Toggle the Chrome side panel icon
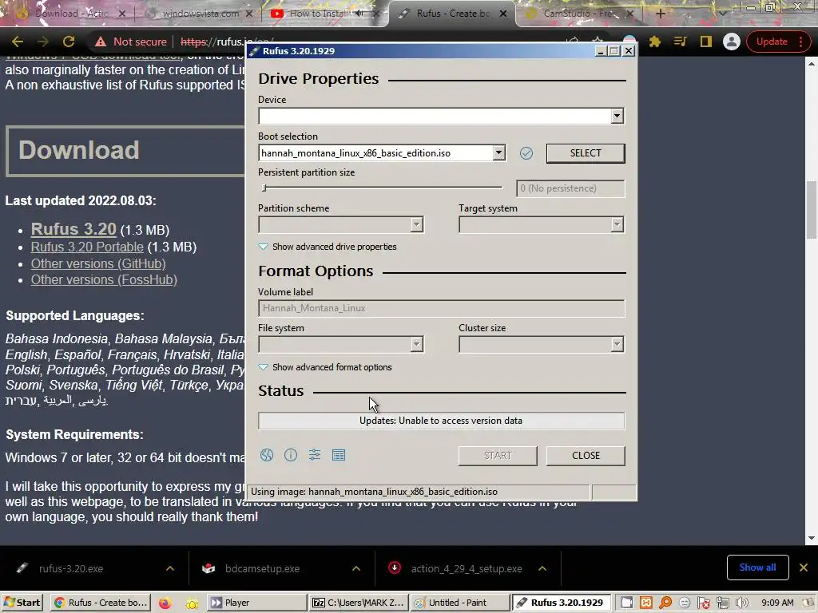Viewport: 818px width, 613px height. point(706,42)
